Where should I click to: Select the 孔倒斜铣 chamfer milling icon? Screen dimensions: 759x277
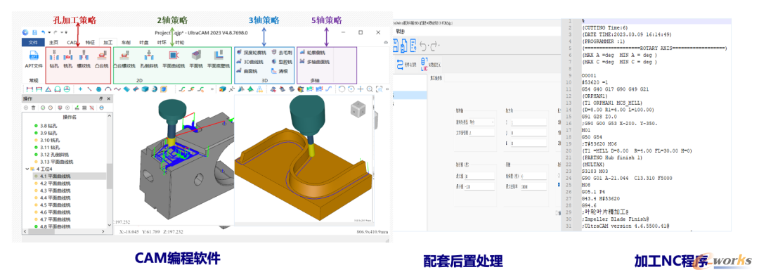click(x=149, y=59)
